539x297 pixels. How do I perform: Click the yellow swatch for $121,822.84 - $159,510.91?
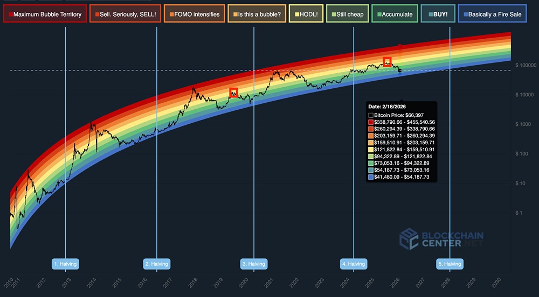click(371, 150)
